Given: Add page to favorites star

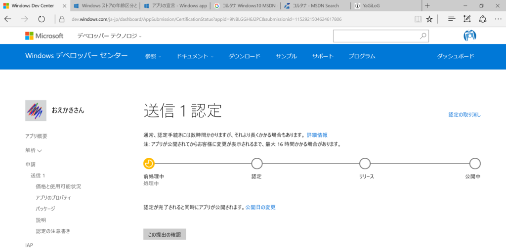Looking at the screenshot, I should tap(429, 19).
